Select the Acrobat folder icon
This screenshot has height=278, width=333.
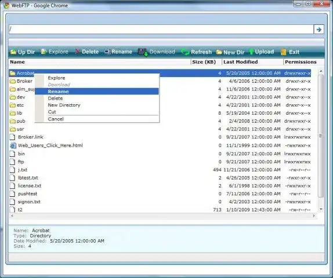13,74
